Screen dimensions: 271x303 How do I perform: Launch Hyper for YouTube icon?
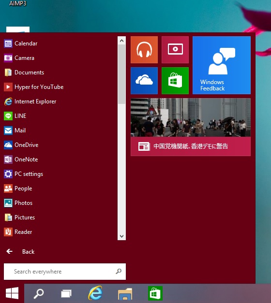point(8,87)
